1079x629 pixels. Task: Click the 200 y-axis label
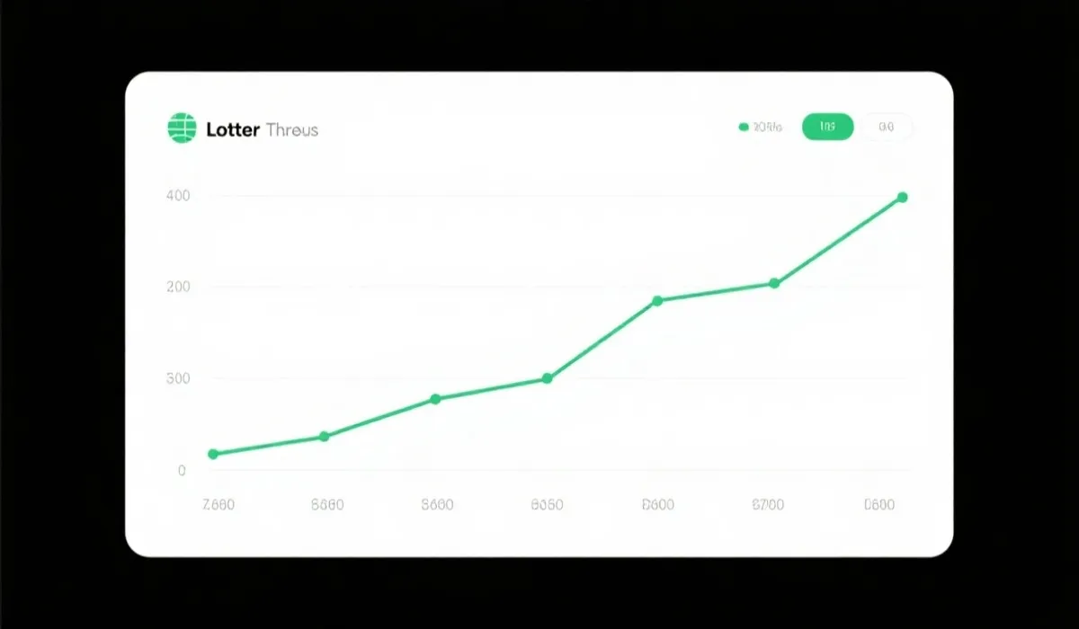tap(177, 288)
